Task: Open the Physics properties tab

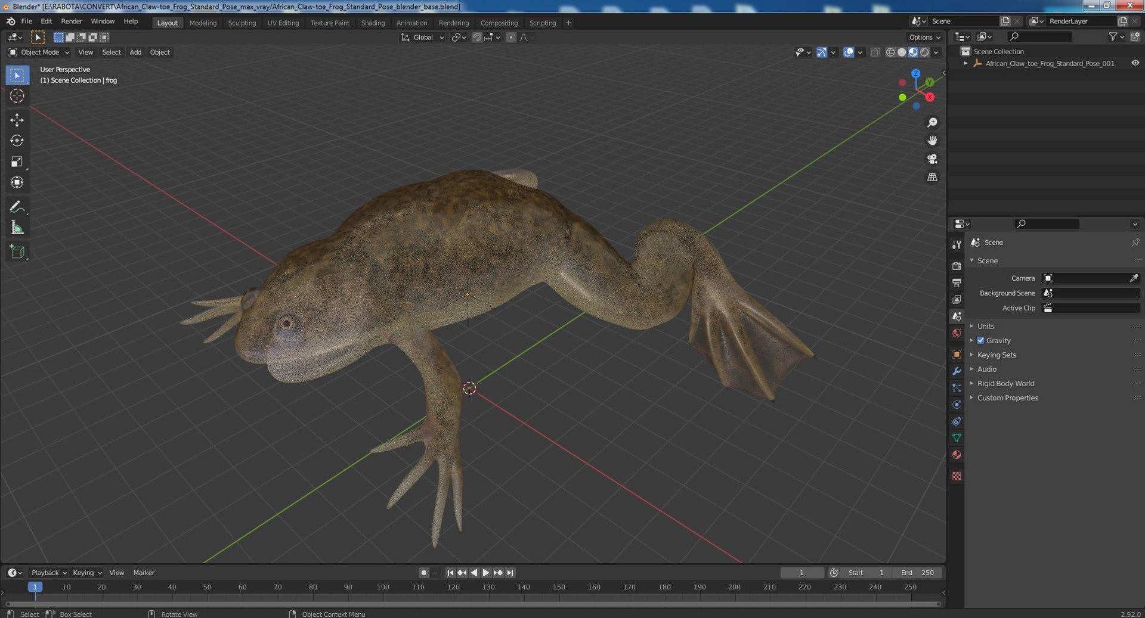Action: (957, 405)
